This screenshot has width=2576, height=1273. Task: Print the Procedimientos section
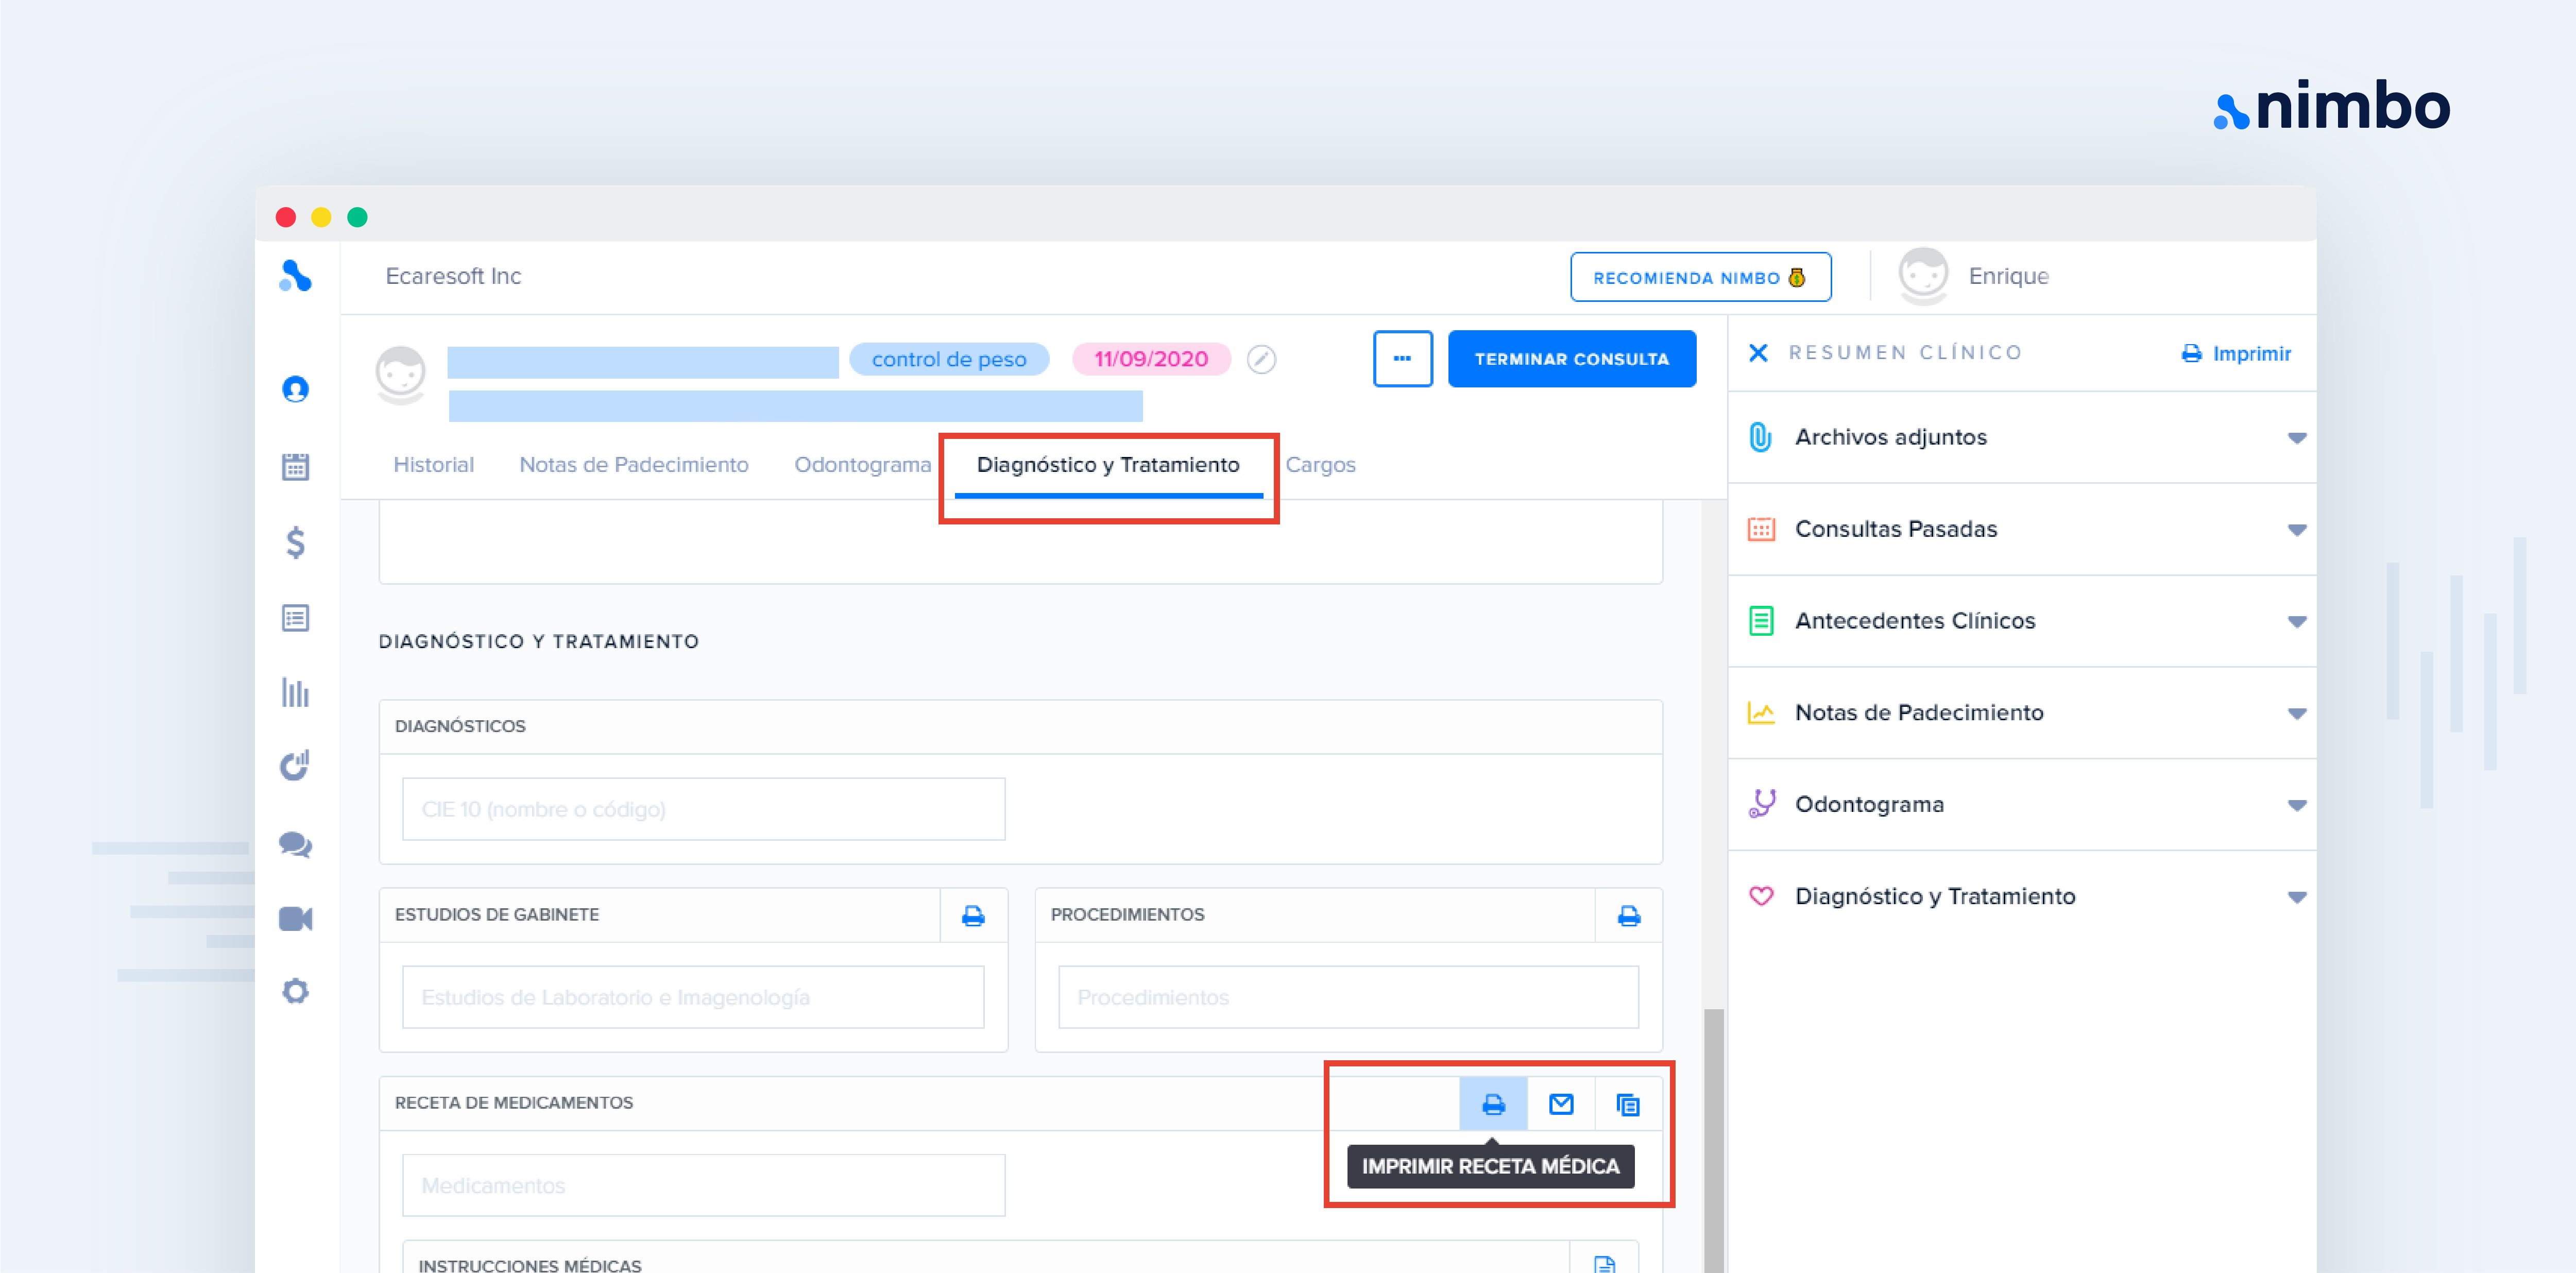pos(1628,915)
